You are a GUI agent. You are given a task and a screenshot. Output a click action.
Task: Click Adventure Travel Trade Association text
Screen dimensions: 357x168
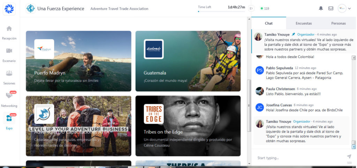coord(119,9)
